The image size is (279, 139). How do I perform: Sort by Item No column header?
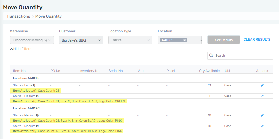coord(19,71)
